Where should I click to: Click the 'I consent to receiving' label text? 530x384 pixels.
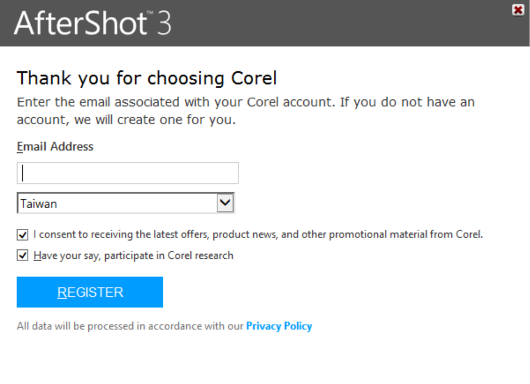258,235
